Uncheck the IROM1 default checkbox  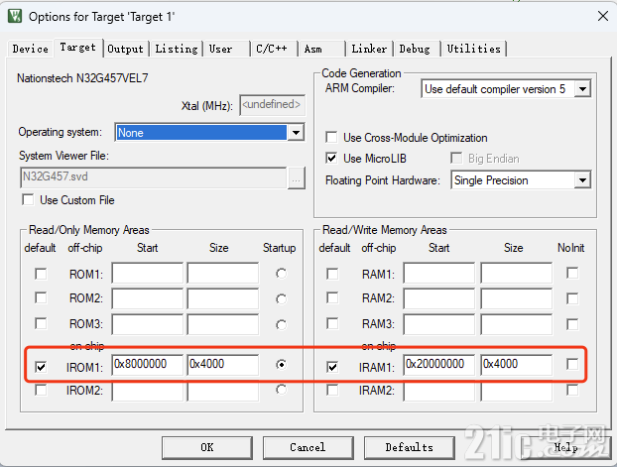coord(41,367)
